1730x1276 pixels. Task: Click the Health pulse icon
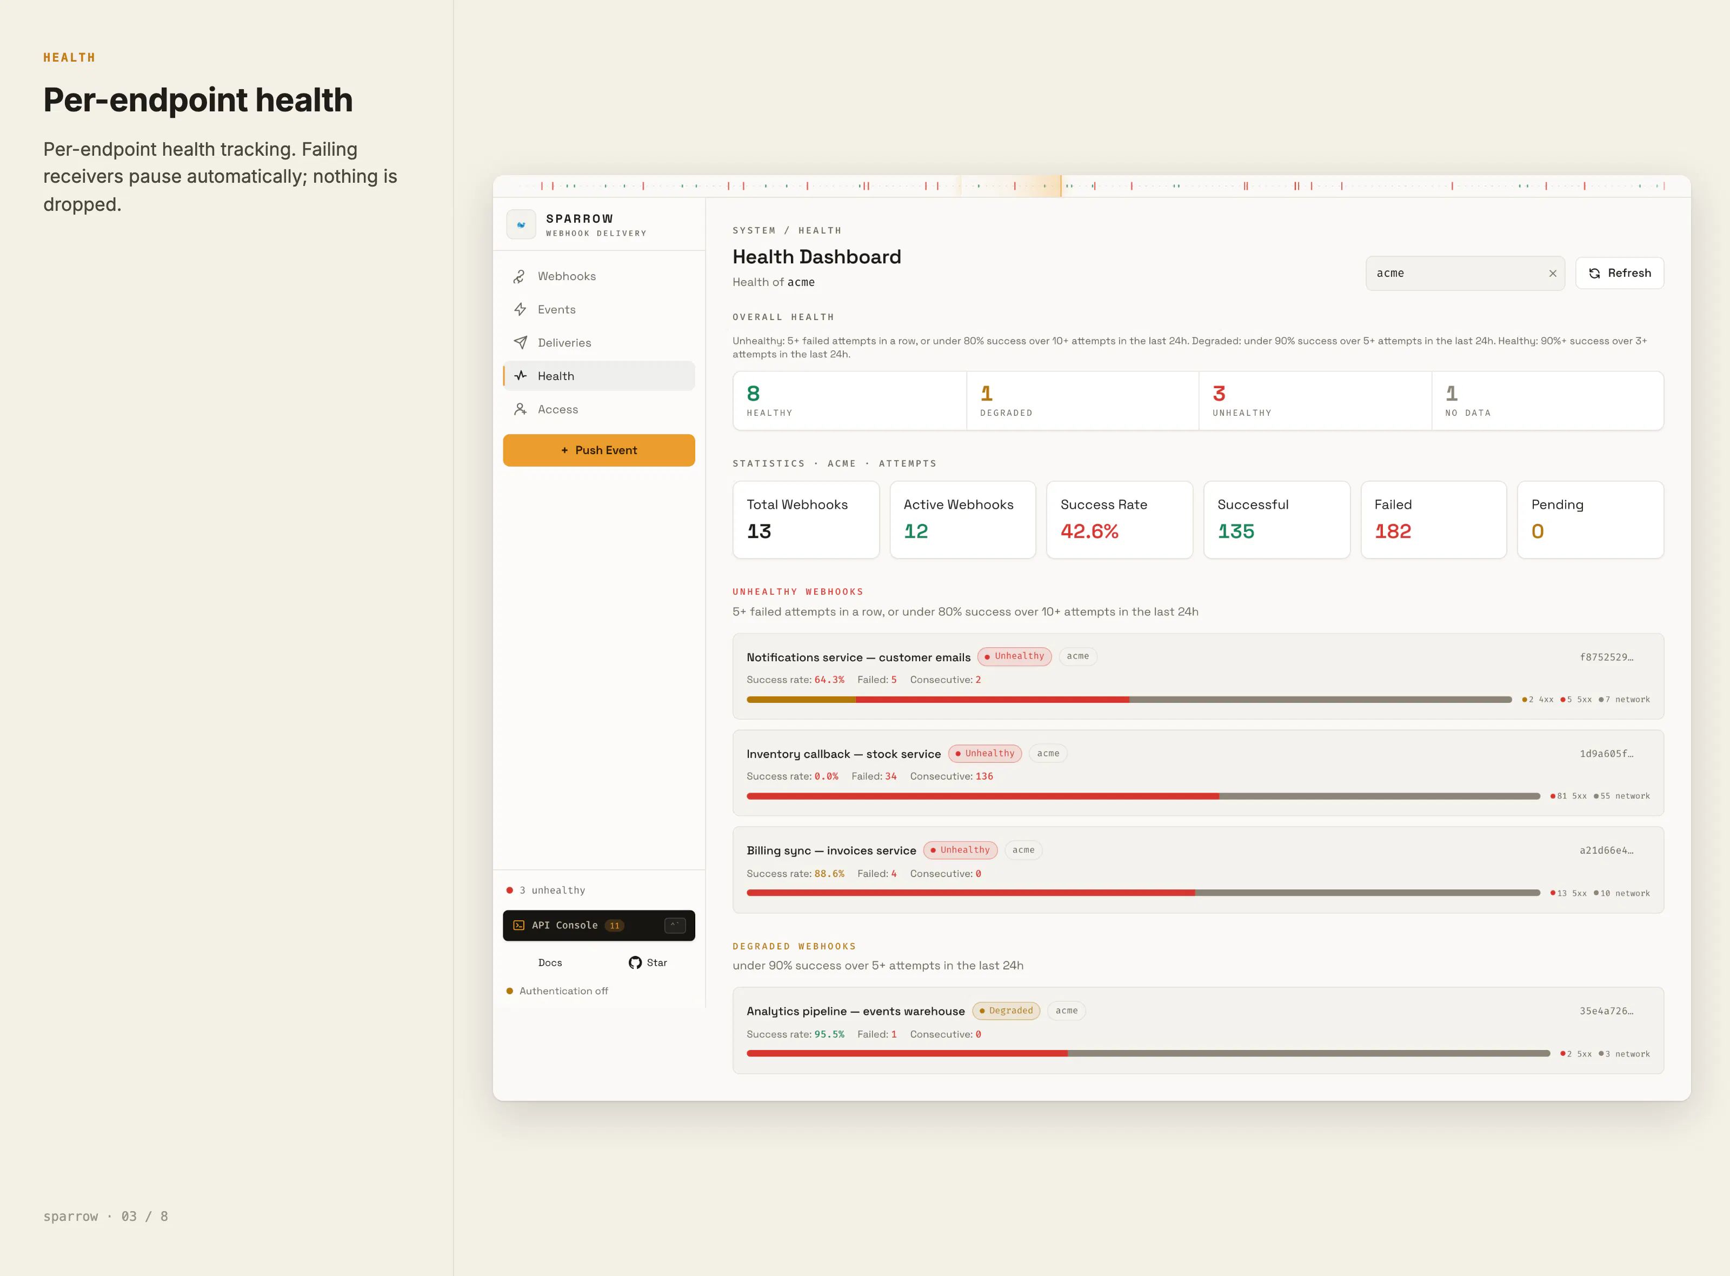tap(520, 376)
